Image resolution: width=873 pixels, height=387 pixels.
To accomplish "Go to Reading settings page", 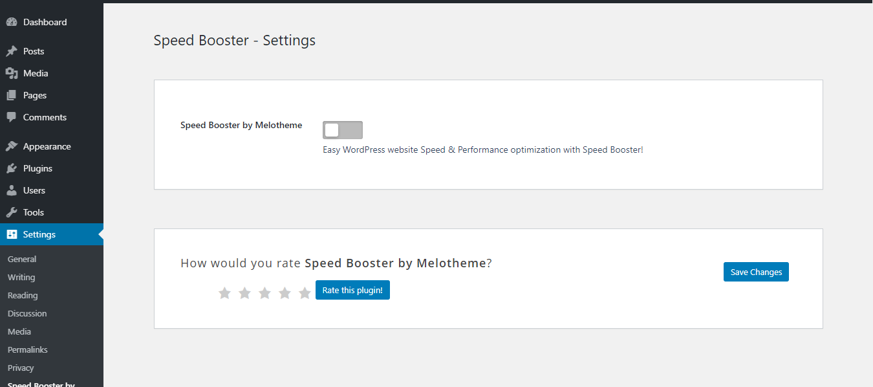I will pyautogui.click(x=23, y=295).
